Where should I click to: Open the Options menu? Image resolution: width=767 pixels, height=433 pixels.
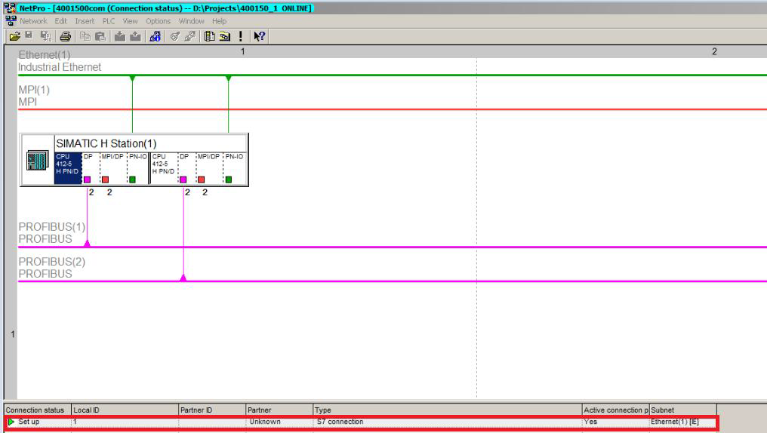click(158, 21)
